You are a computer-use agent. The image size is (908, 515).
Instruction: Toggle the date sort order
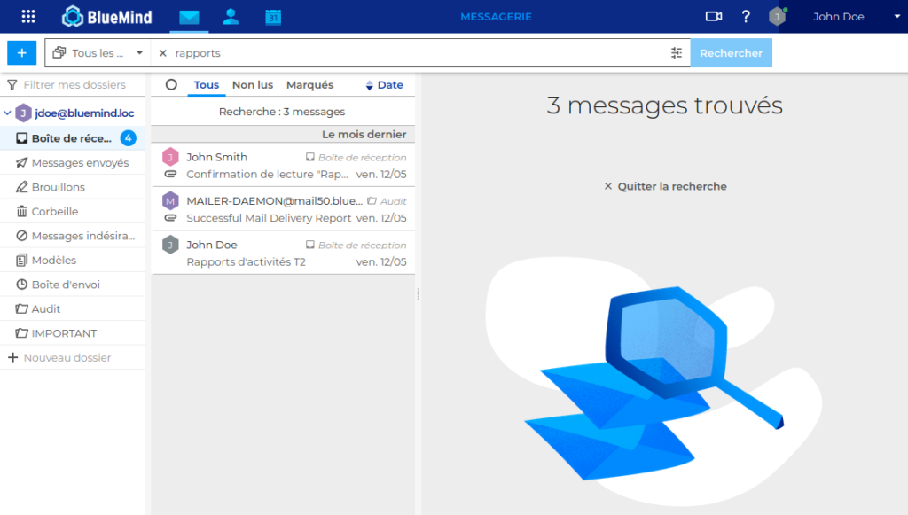pyautogui.click(x=384, y=85)
